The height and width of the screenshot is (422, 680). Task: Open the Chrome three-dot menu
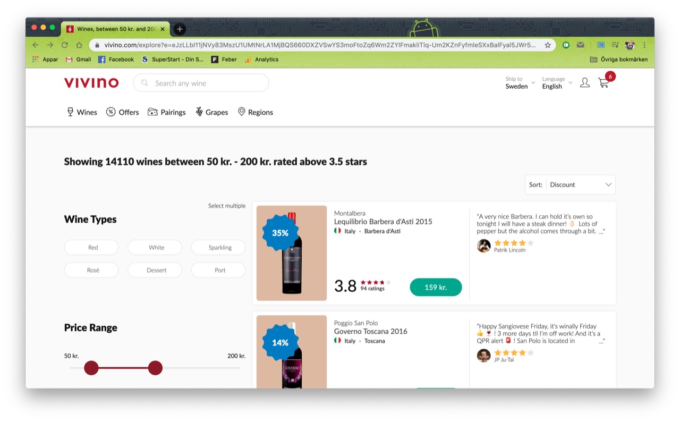pos(644,45)
